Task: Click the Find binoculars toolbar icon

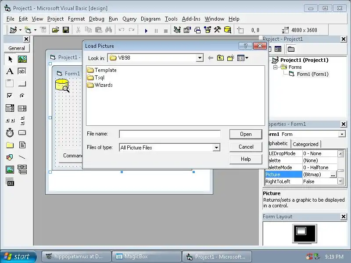Action: point(108,30)
